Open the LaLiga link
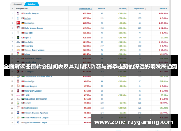181x131 pixels. (27, 54)
